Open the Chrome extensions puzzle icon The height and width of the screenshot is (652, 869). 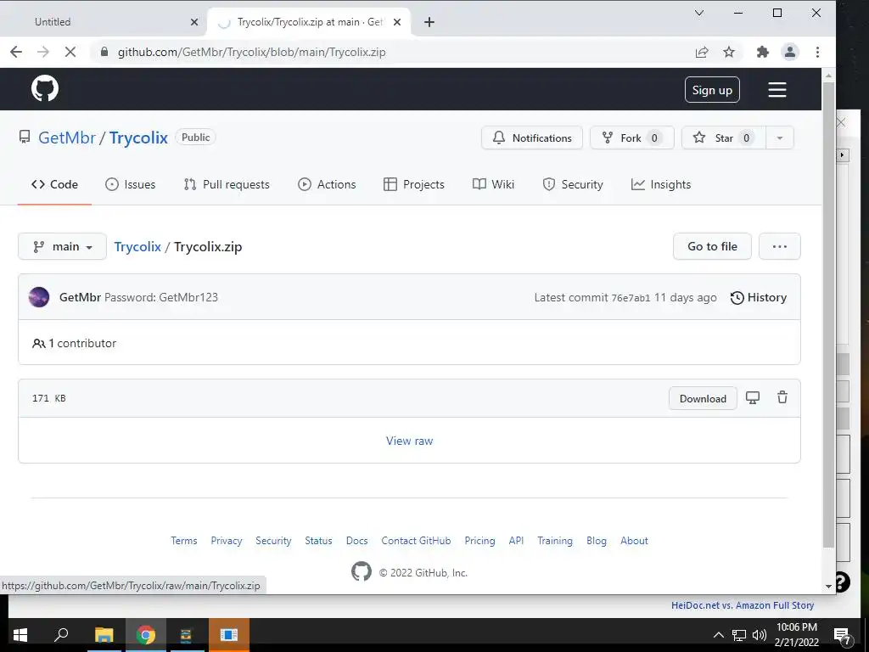pos(763,52)
